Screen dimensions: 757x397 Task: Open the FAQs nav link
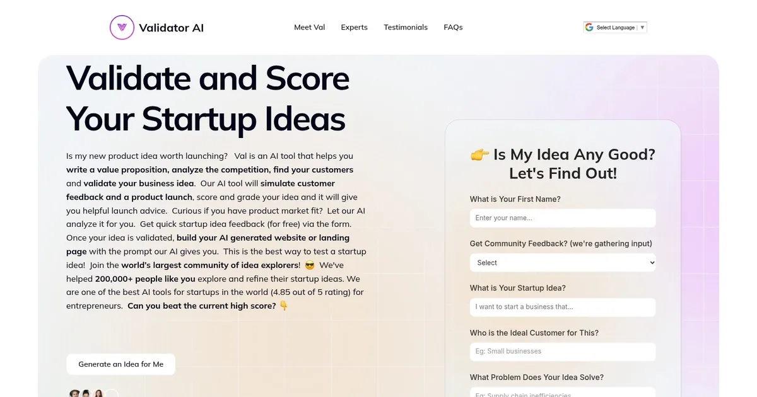[x=453, y=27]
